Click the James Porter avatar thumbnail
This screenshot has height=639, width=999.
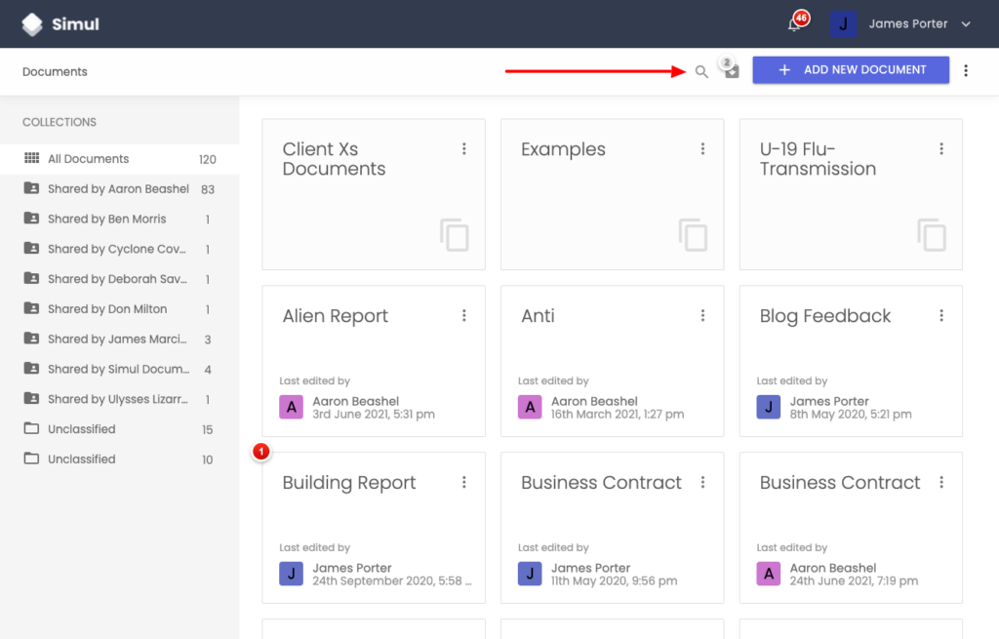[843, 23]
